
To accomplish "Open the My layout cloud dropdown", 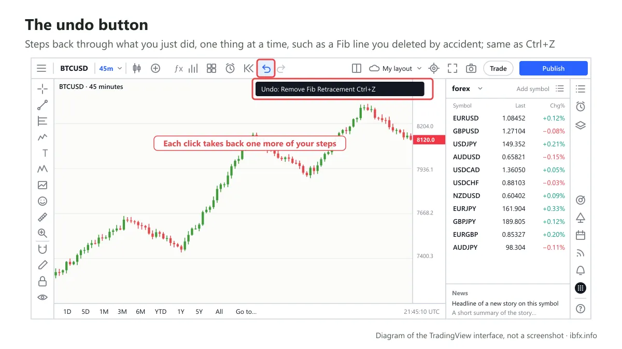I will (x=395, y=68).
